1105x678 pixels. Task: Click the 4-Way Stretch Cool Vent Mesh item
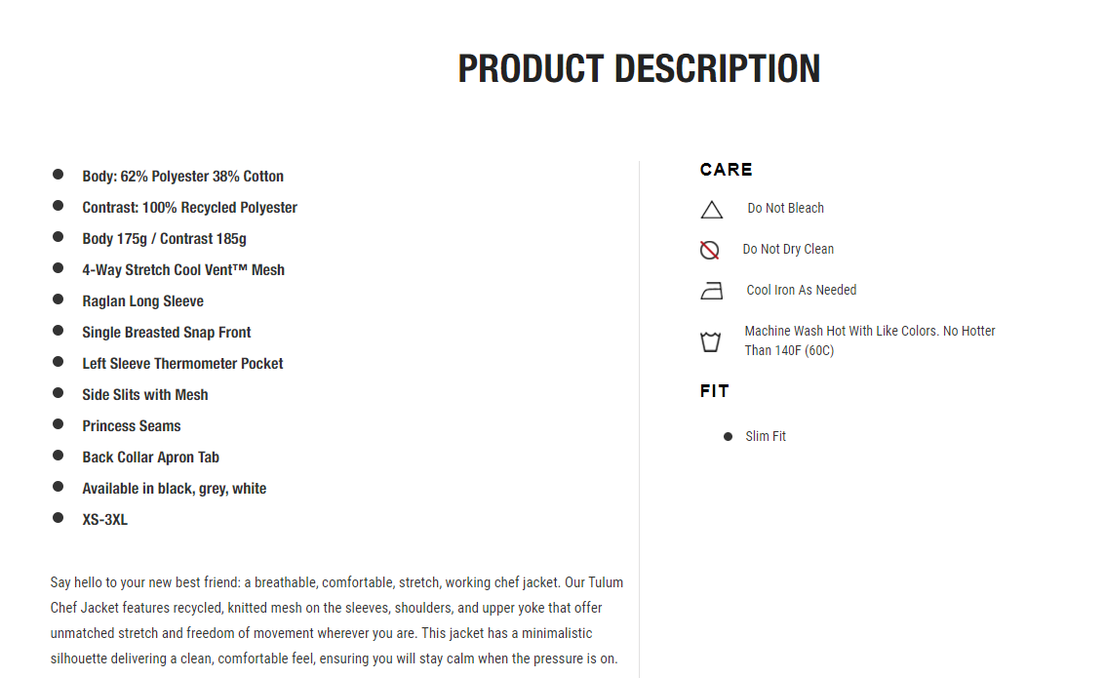pos(183,270)
